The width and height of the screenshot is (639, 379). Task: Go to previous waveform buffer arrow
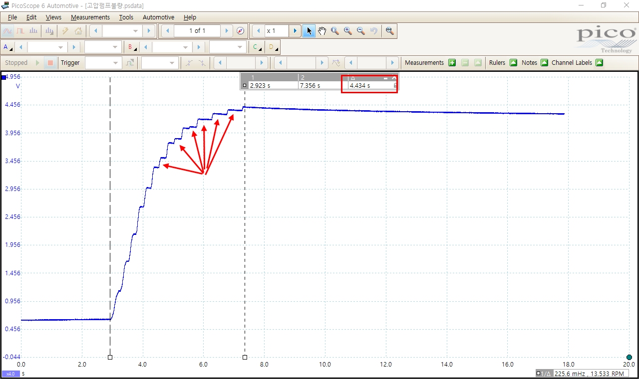coord(167,31)
